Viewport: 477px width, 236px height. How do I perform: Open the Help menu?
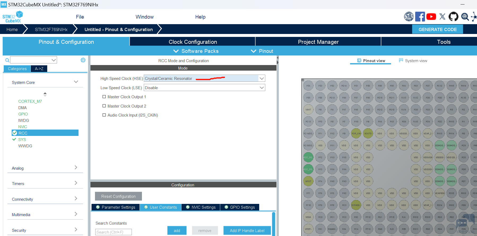point(200,17)
